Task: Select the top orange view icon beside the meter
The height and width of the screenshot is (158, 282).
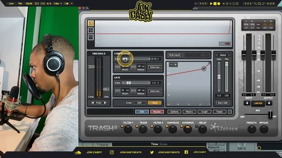Action: pos(91,23)
